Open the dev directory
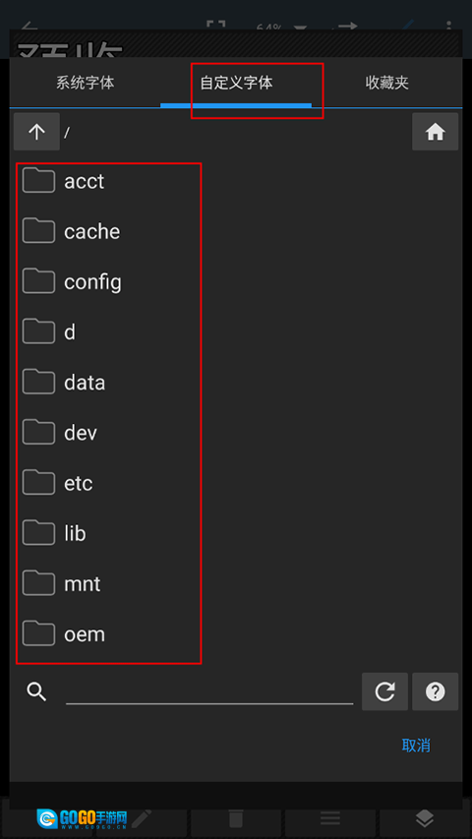The height and width of the screenshot is (839, 472). tap(109, 433)
